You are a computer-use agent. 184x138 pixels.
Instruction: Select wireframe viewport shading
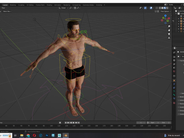(160, 8)
